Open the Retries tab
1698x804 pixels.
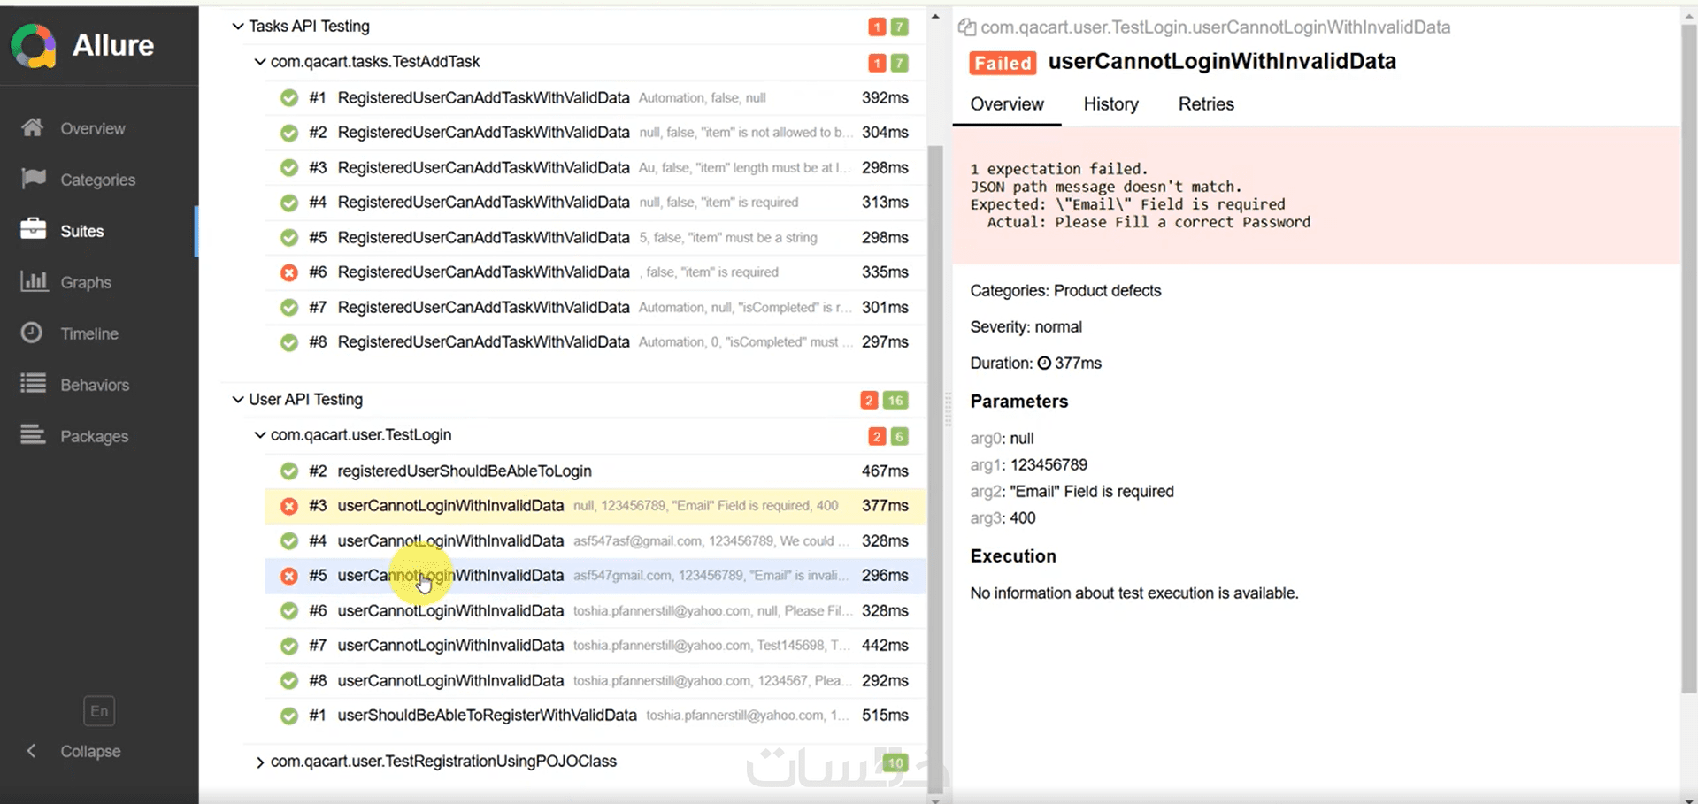1205,104
